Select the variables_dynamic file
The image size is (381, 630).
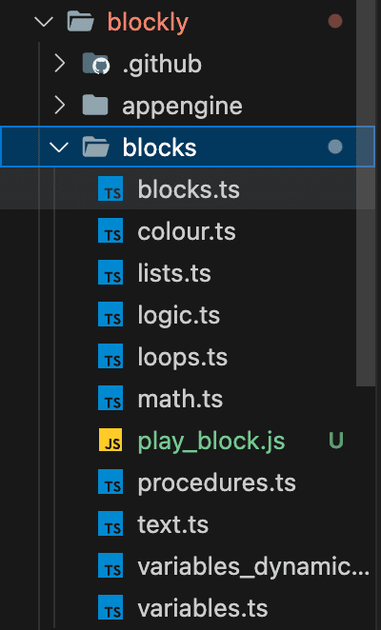(253, 567)
